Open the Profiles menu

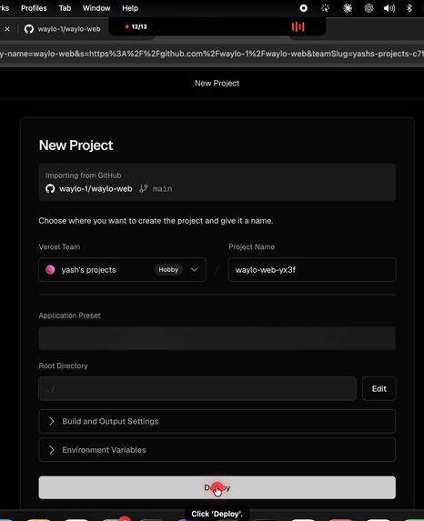pos(34,8)
